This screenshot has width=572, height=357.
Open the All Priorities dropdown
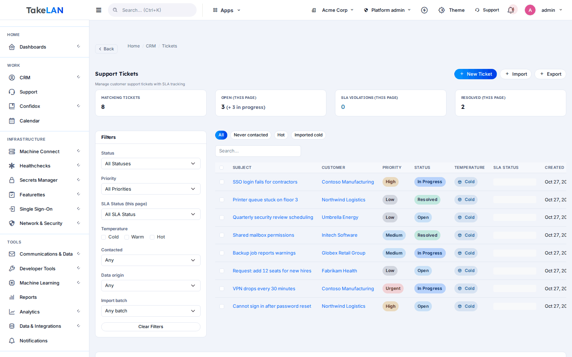(x=151, y=189)
